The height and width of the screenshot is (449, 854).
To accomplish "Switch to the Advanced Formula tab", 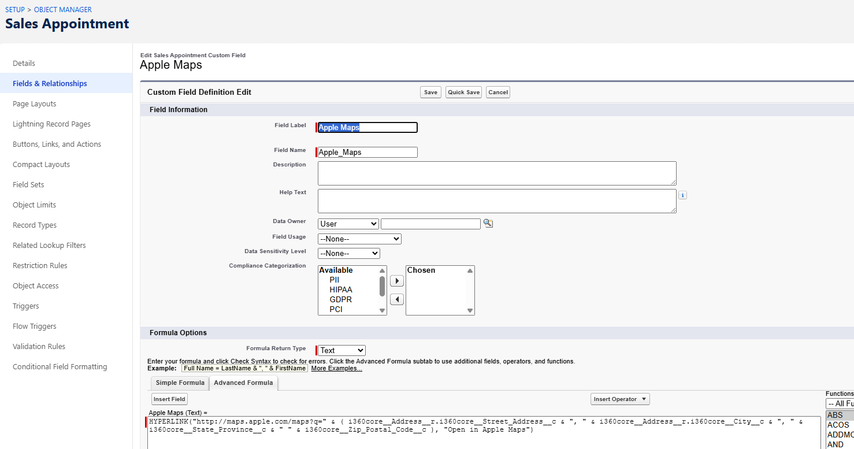I will [x=243, y=383].
